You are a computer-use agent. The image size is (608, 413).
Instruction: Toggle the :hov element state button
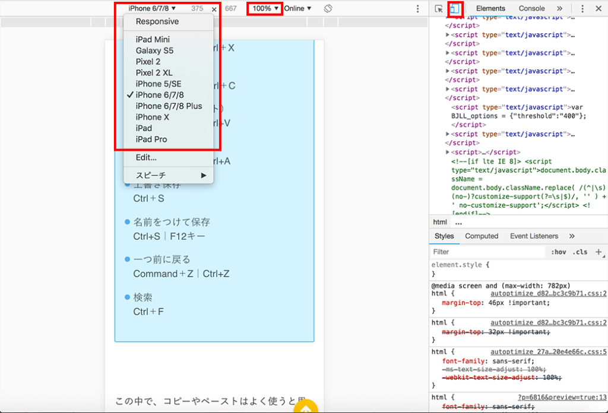[x=558, y=252]
